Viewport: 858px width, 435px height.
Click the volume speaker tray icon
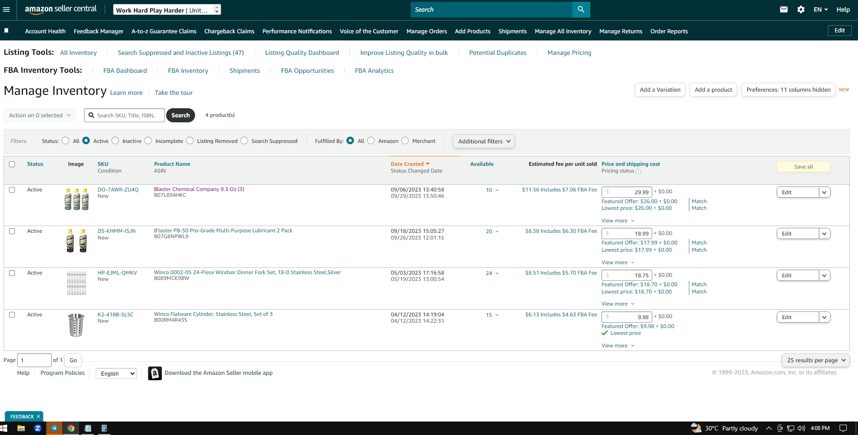(801, 428)
